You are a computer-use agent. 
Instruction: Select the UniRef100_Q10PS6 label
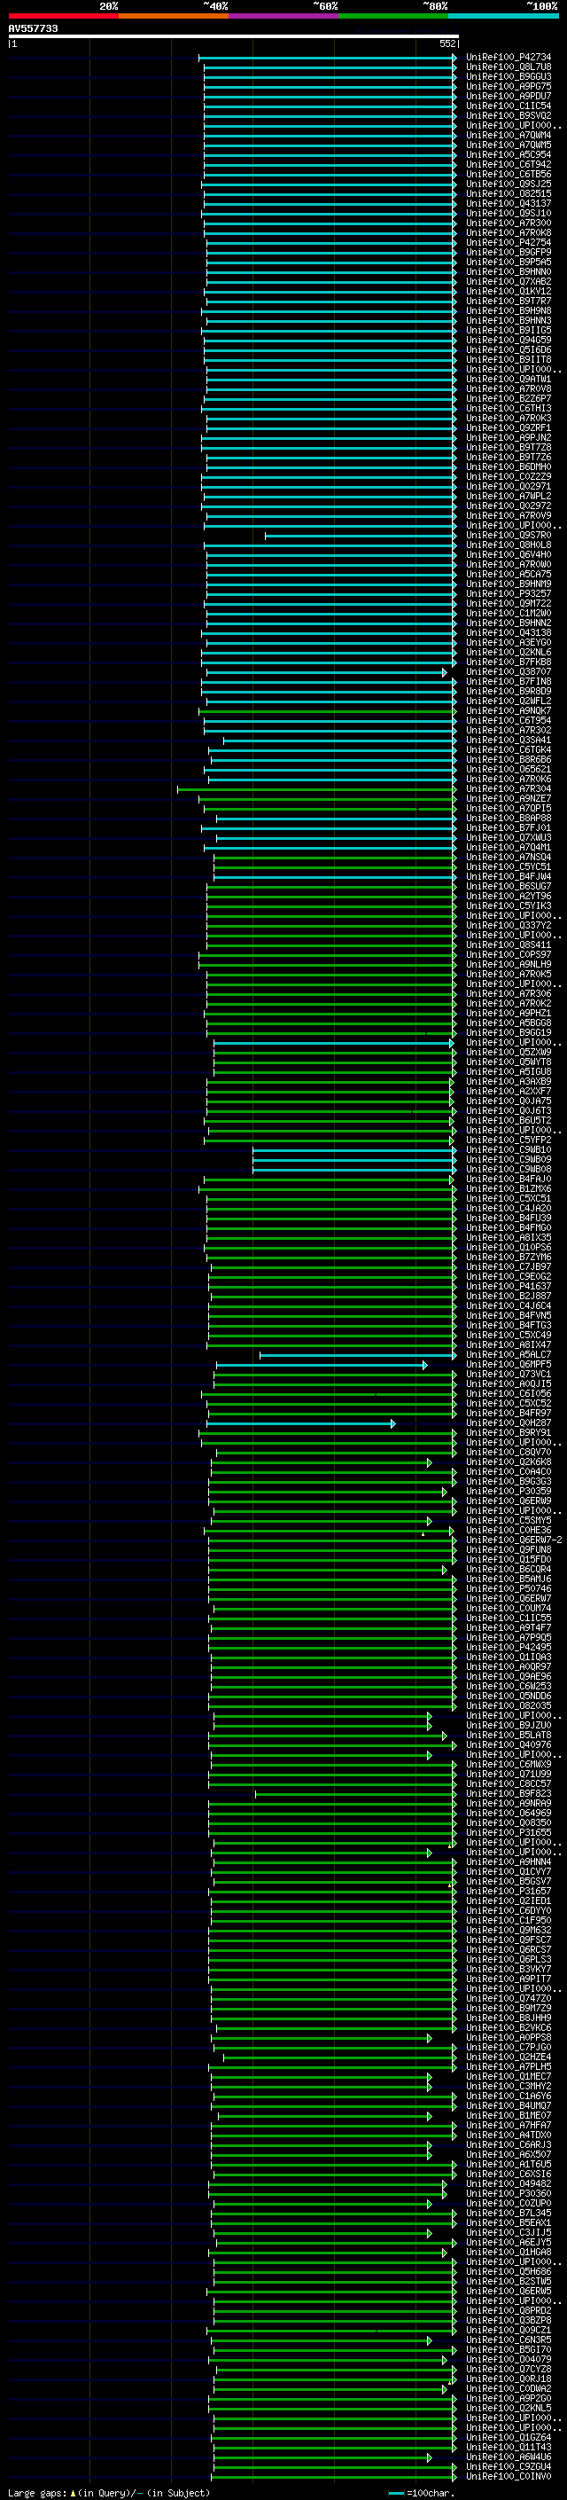pyautogui.click(x=508, y=1248)
